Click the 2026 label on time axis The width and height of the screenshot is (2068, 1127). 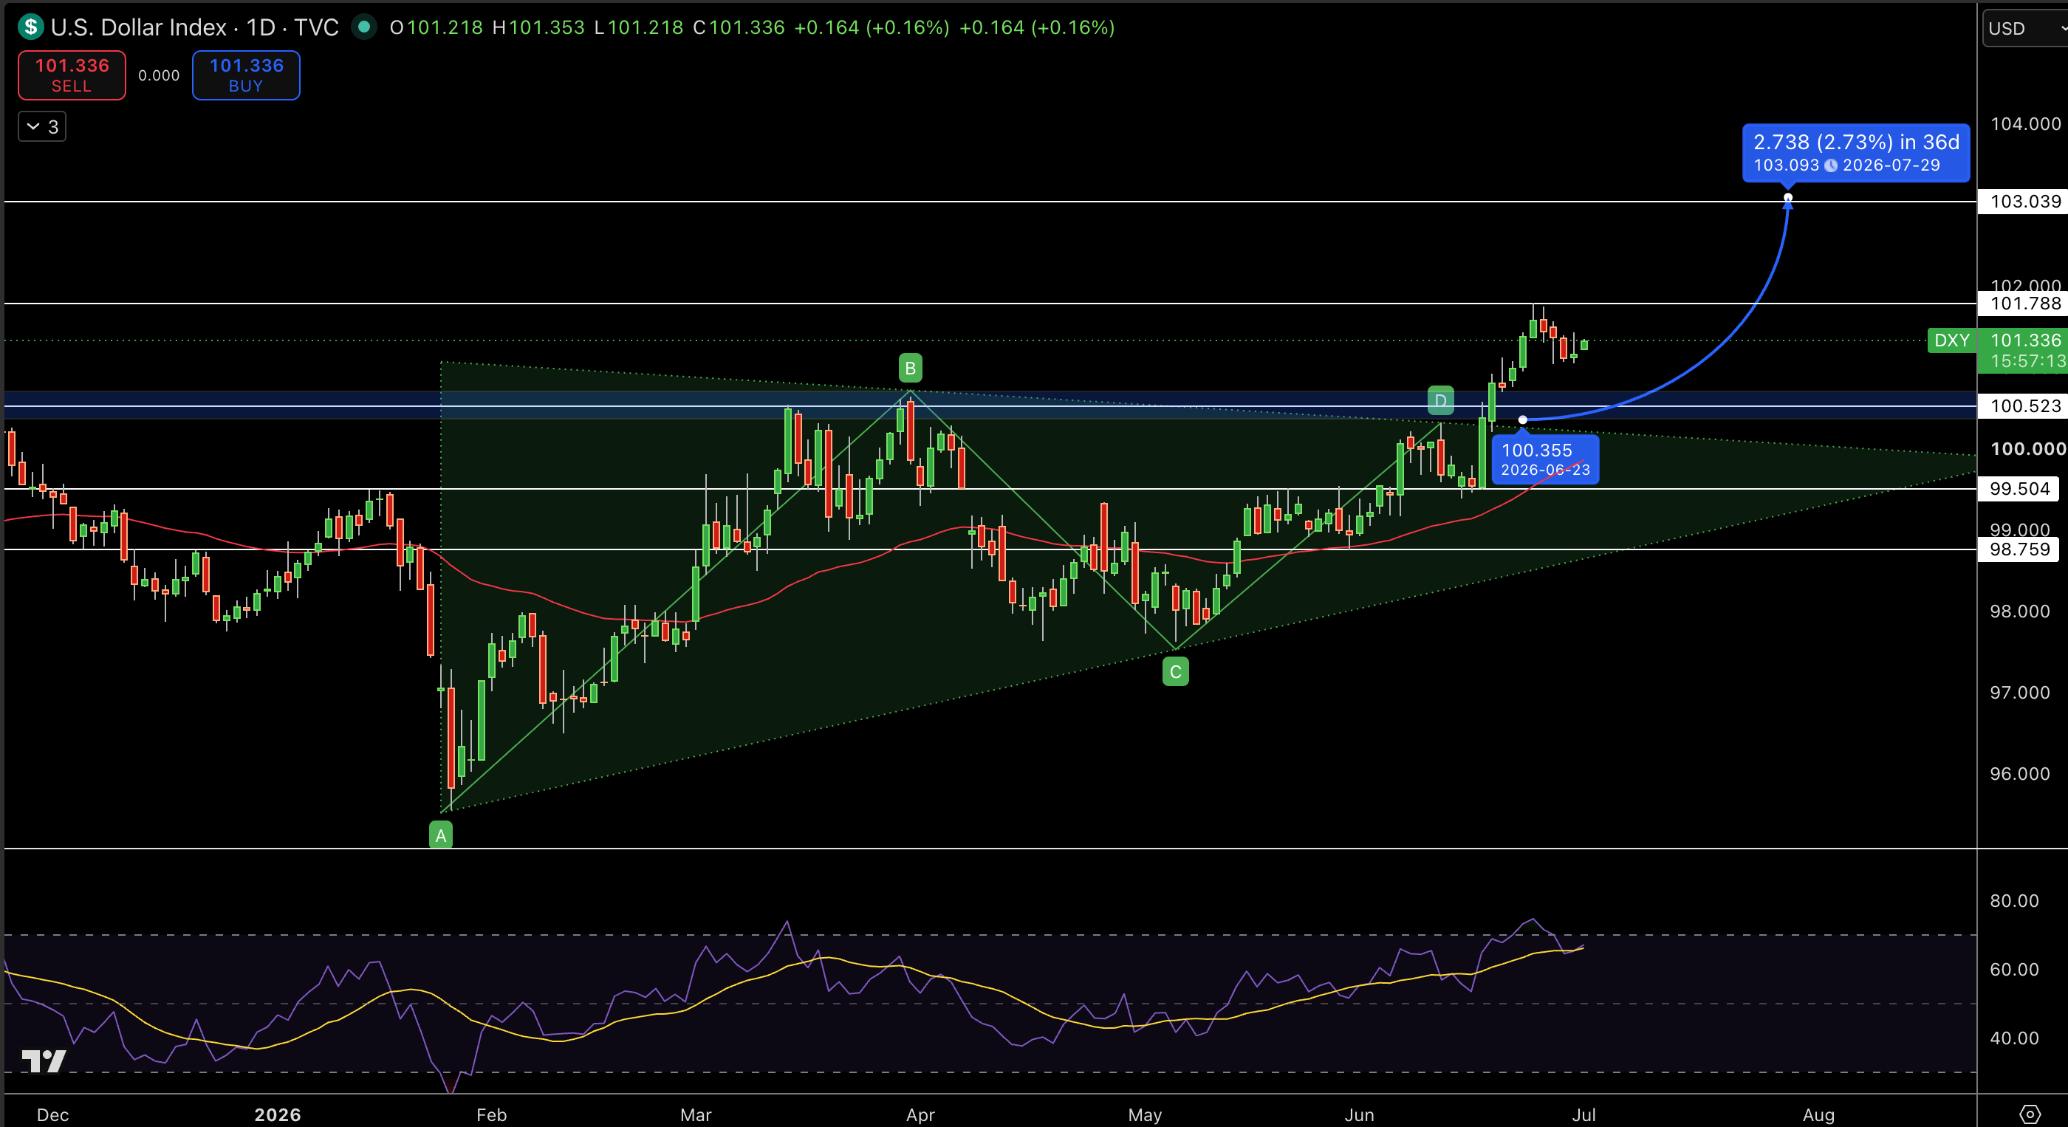pyautogui.click(x=278, y=1114)
